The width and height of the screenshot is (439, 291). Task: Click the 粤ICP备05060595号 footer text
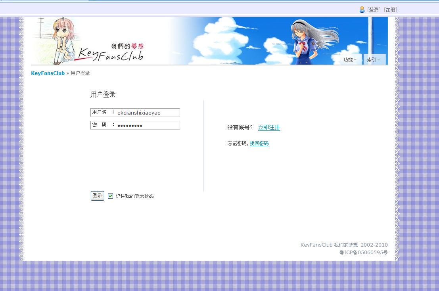(x=363, y=253)
